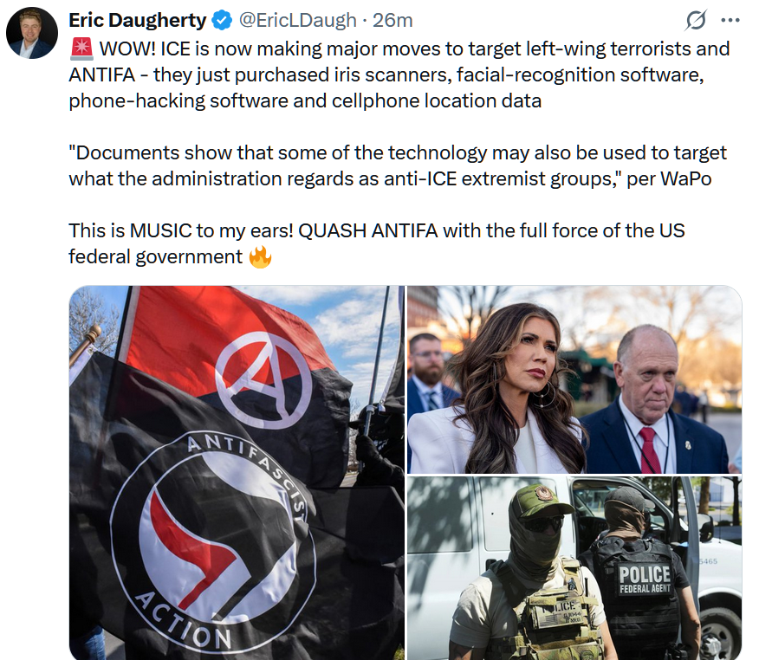Open Eric Daugherty's profile picture
This screenshot has height=660, width=759.
click(x=32, y=33)
